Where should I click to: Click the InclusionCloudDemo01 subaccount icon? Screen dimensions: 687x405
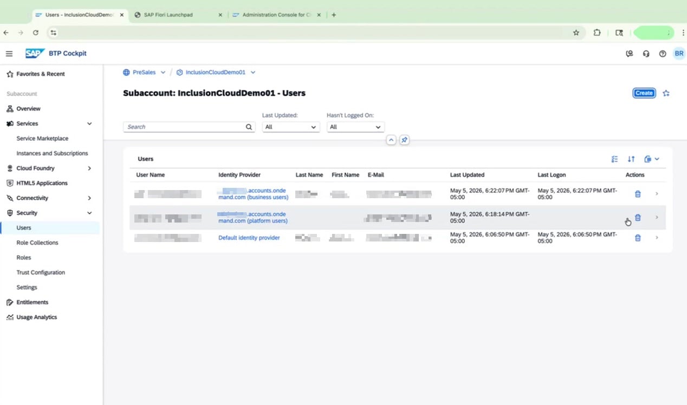pos(179,73)
